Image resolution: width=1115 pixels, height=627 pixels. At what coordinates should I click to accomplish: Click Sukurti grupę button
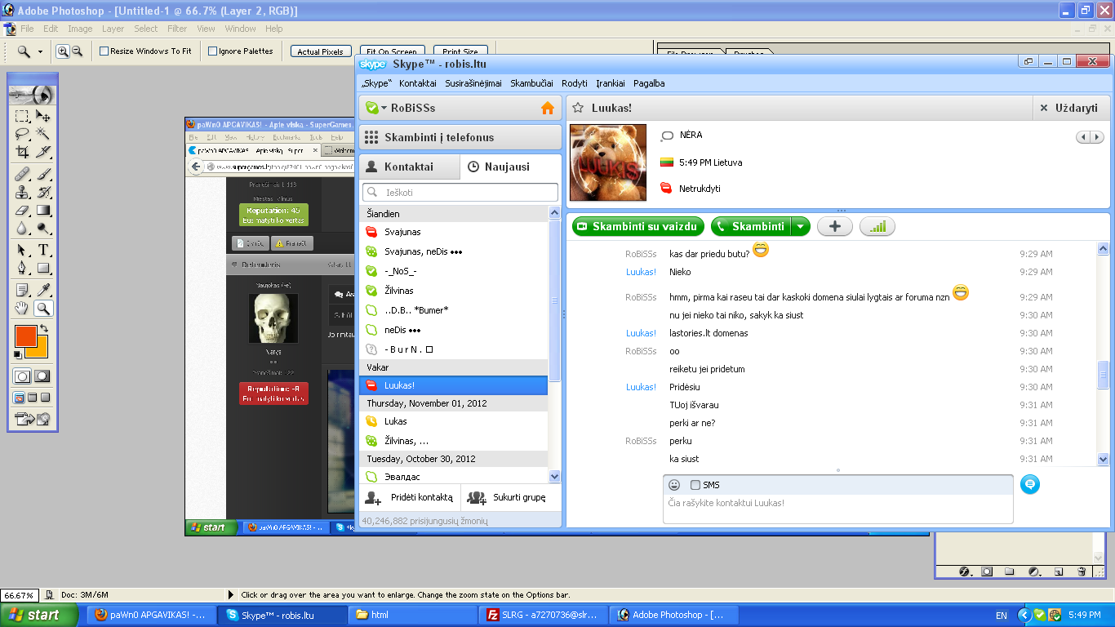tap(512, 496)
